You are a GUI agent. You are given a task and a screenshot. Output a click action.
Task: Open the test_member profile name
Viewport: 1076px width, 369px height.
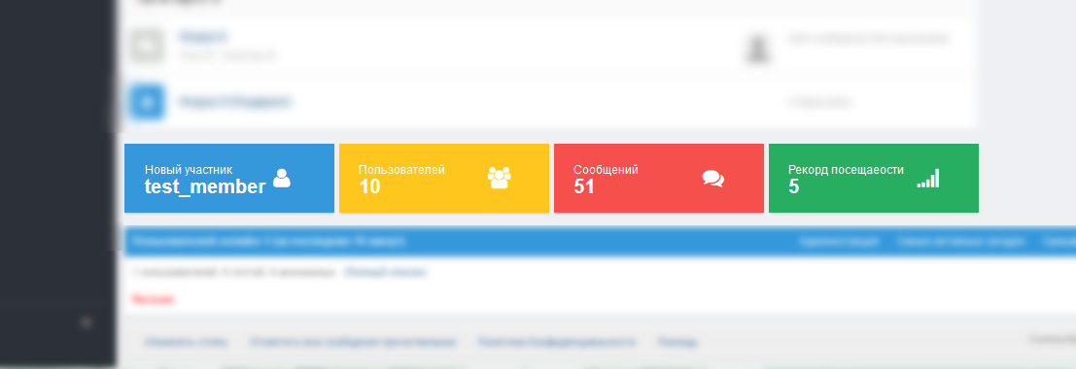click(204, 186)
